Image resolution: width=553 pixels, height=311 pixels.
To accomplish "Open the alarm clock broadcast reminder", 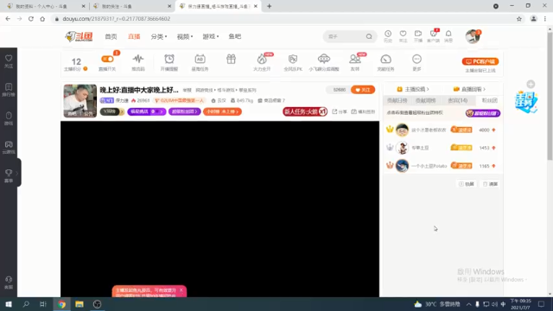I will [169, 59].
